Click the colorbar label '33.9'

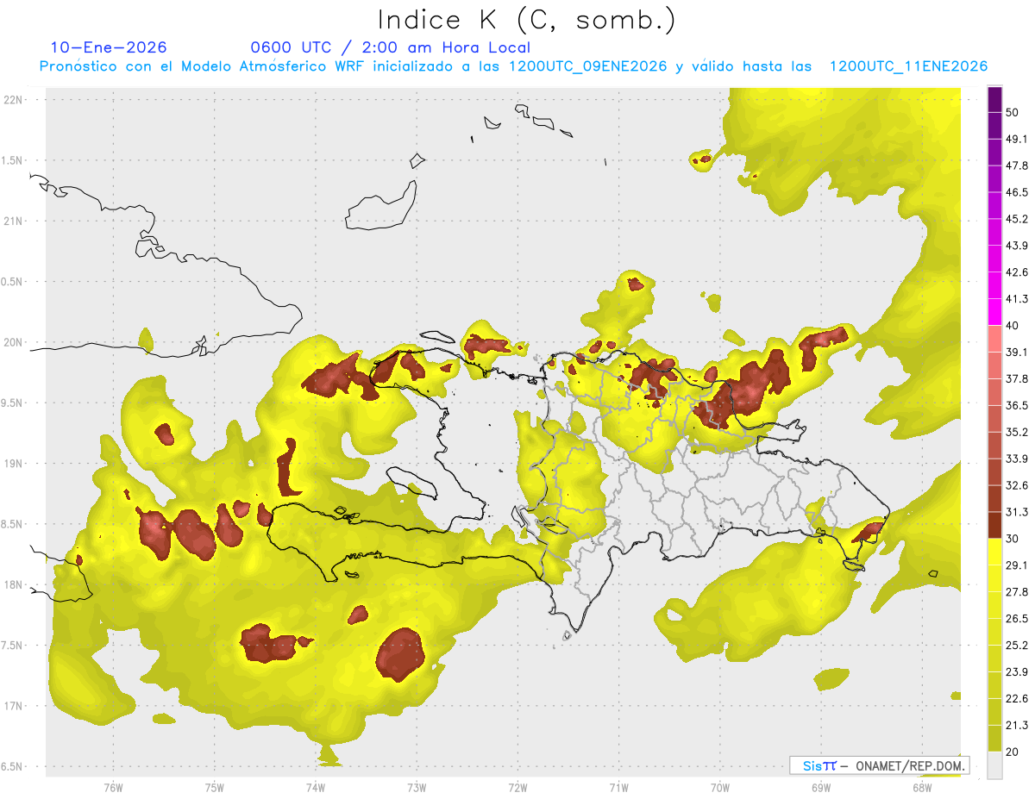pyautogui.click(x=1017, y=459)
